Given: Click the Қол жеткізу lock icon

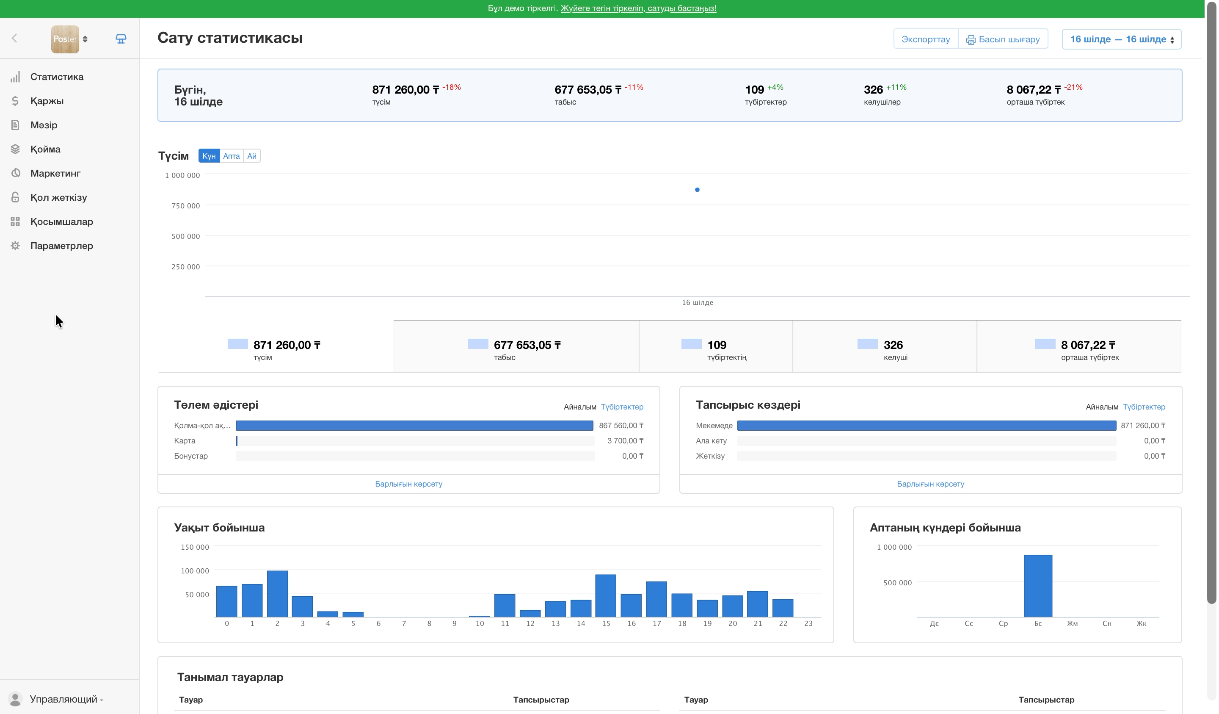Looking at the screenshot, I should [x=16, y=197].
